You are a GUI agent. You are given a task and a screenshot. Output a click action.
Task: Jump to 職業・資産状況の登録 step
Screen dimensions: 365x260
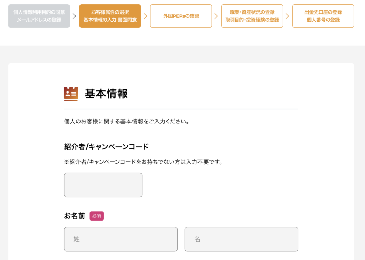pos(252,16)
